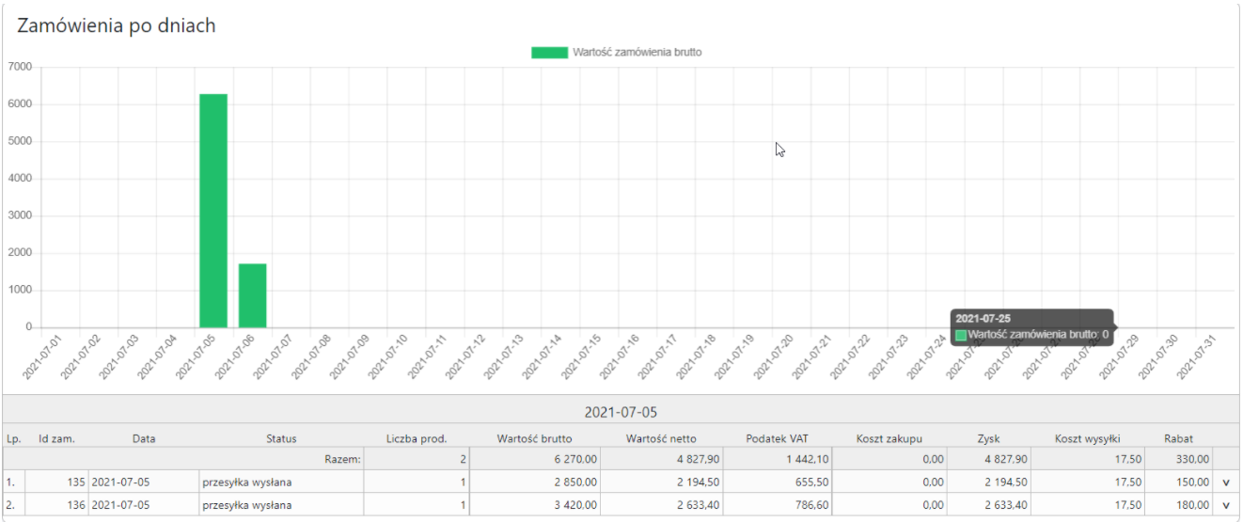Click the 'Zysk' column header
1243x522 pixels.
[x=989, y=438]
